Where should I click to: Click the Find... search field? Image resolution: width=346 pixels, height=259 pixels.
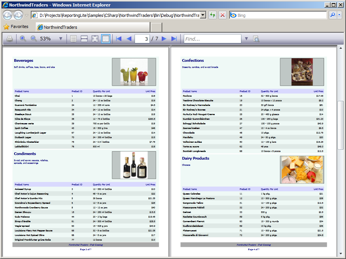(212, 39)
